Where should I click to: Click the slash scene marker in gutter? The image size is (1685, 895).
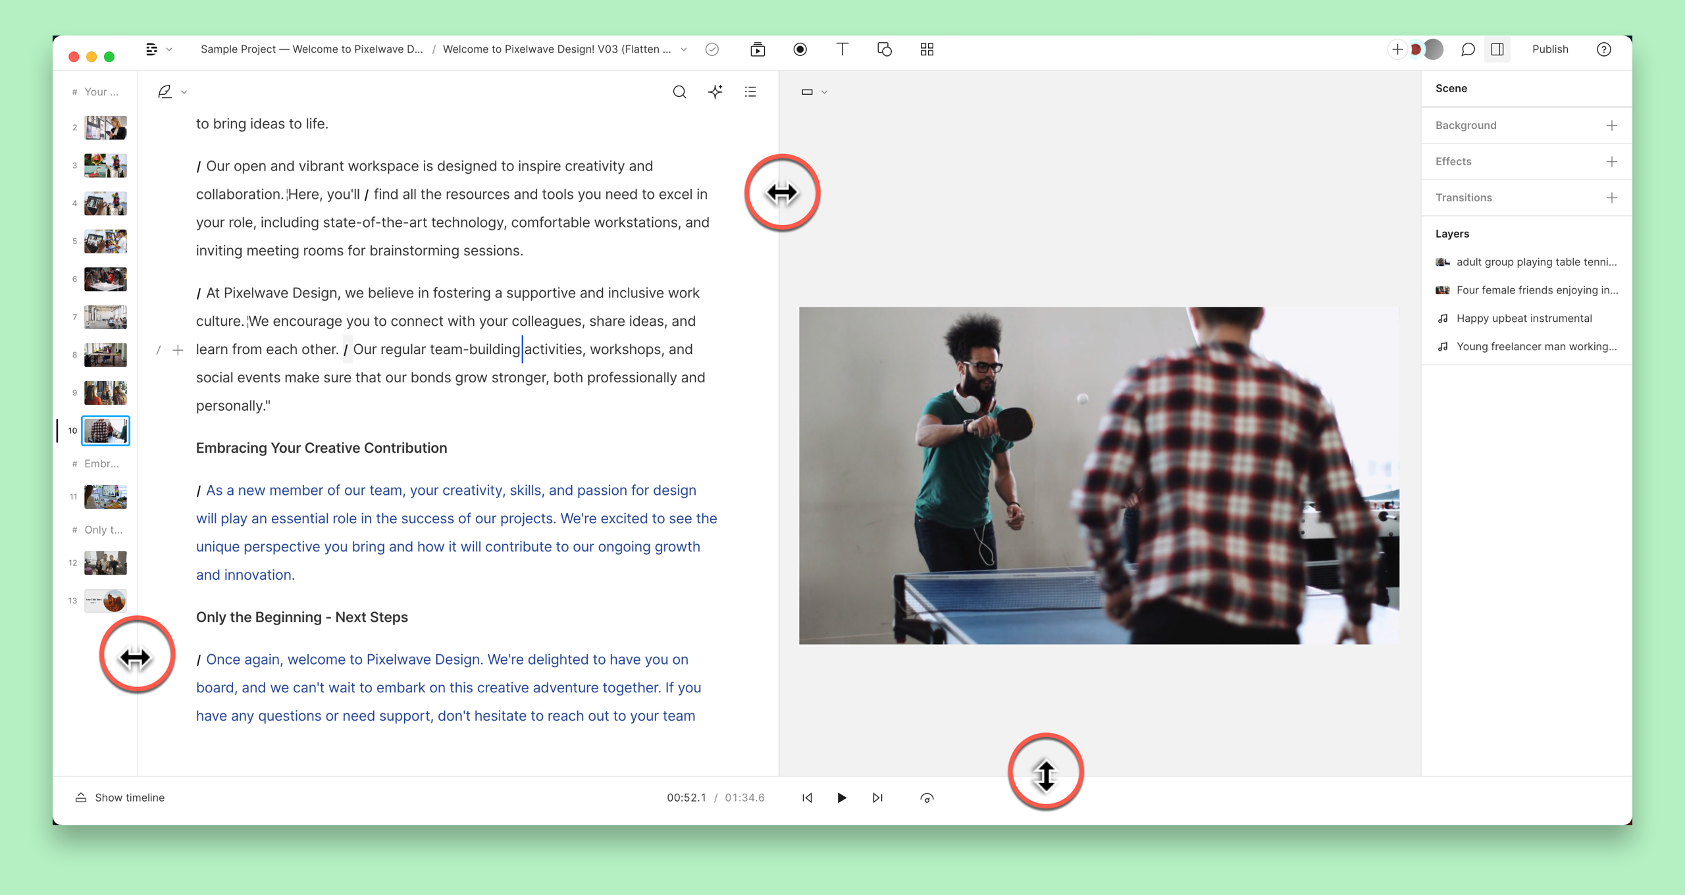tap(159, 350)
